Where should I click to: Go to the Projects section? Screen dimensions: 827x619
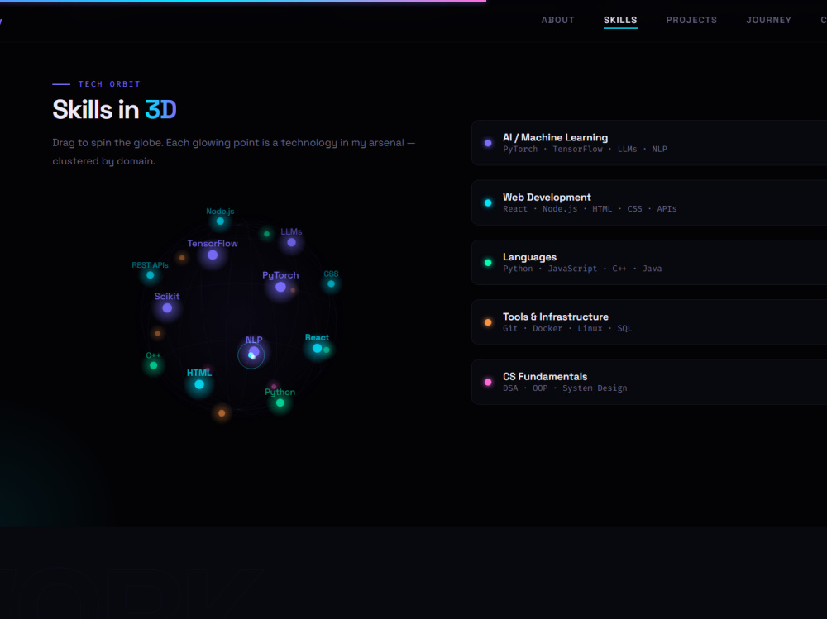click(x=691, y=20)
